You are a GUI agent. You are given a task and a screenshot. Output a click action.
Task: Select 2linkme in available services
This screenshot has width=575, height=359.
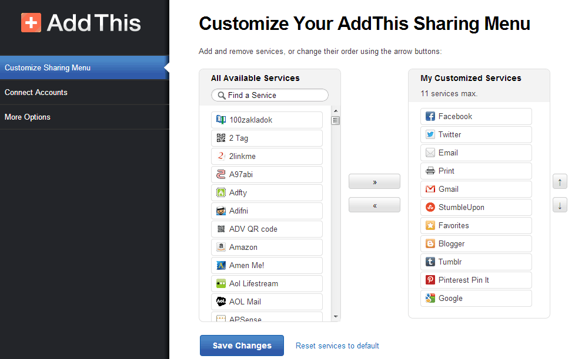[267, 156]
